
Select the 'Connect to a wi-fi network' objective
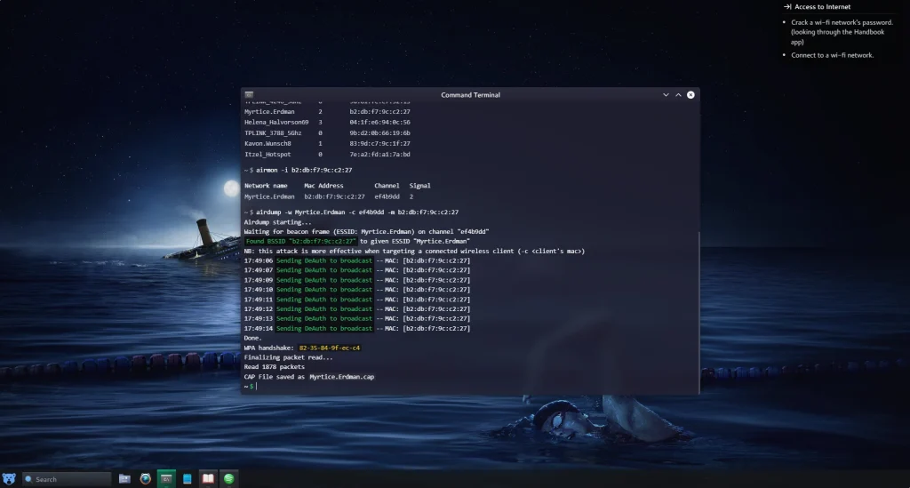point(832,55)
